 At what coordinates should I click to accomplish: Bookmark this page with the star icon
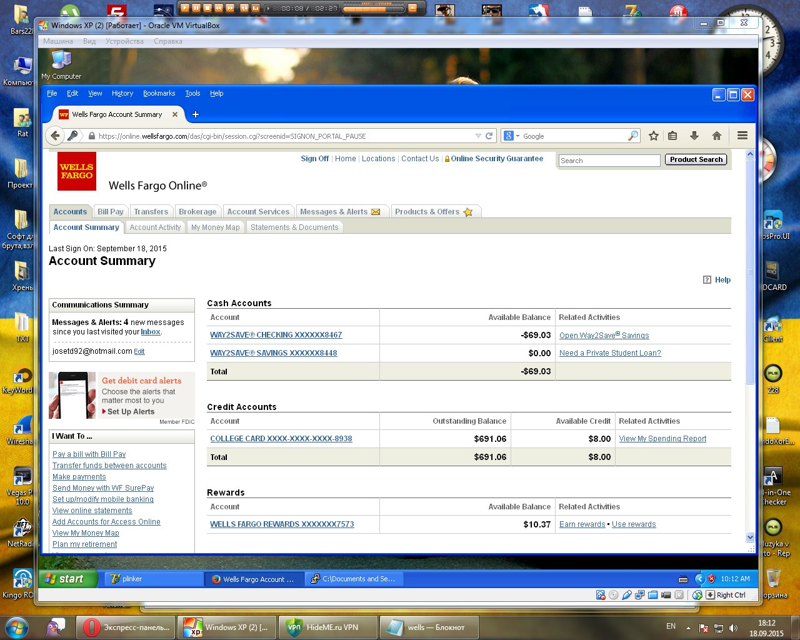click(x=654, y=136)
